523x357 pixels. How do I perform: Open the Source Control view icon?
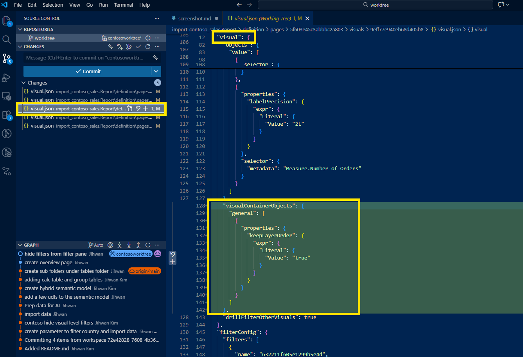pyautogui.click(x=7, y=58)
